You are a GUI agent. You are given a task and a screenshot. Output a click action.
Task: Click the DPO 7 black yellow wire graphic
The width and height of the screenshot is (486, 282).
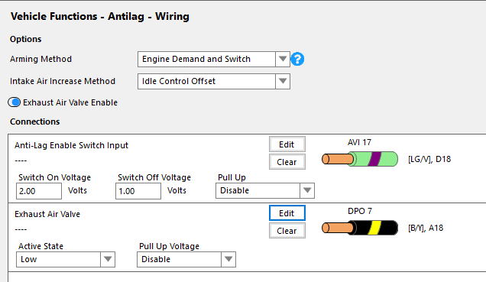360,228
